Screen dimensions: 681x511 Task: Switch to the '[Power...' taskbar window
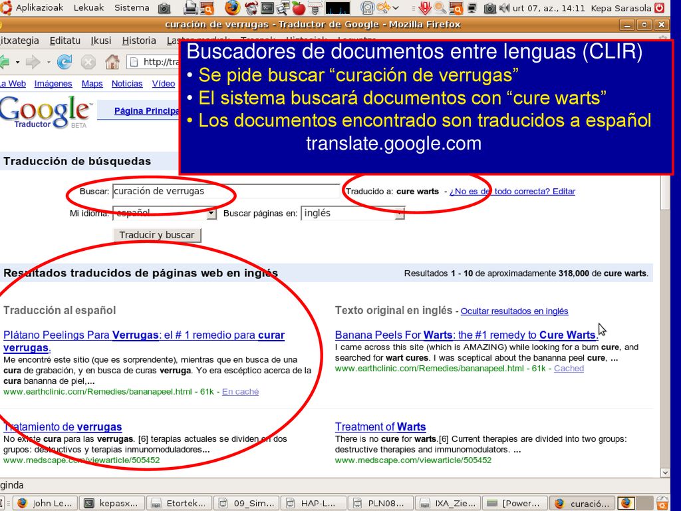coord(514,503)
